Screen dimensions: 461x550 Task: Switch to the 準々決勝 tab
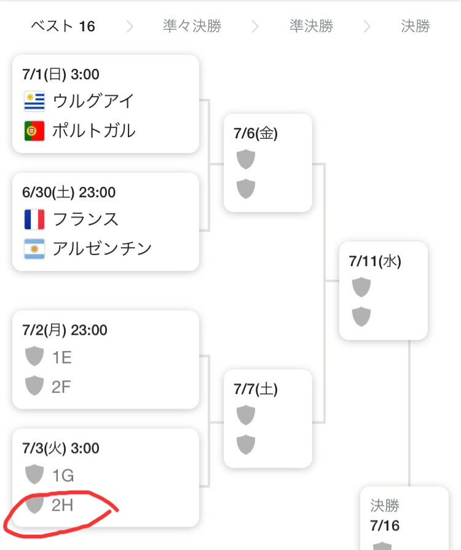tap(192, 26)
